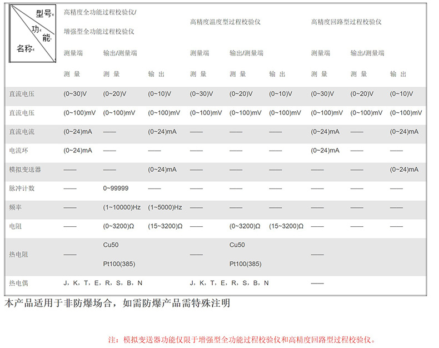
Task: Select (15~3200)Ω under the 增强型全功能过程校验仪 column
Action: tap(165, 226)
